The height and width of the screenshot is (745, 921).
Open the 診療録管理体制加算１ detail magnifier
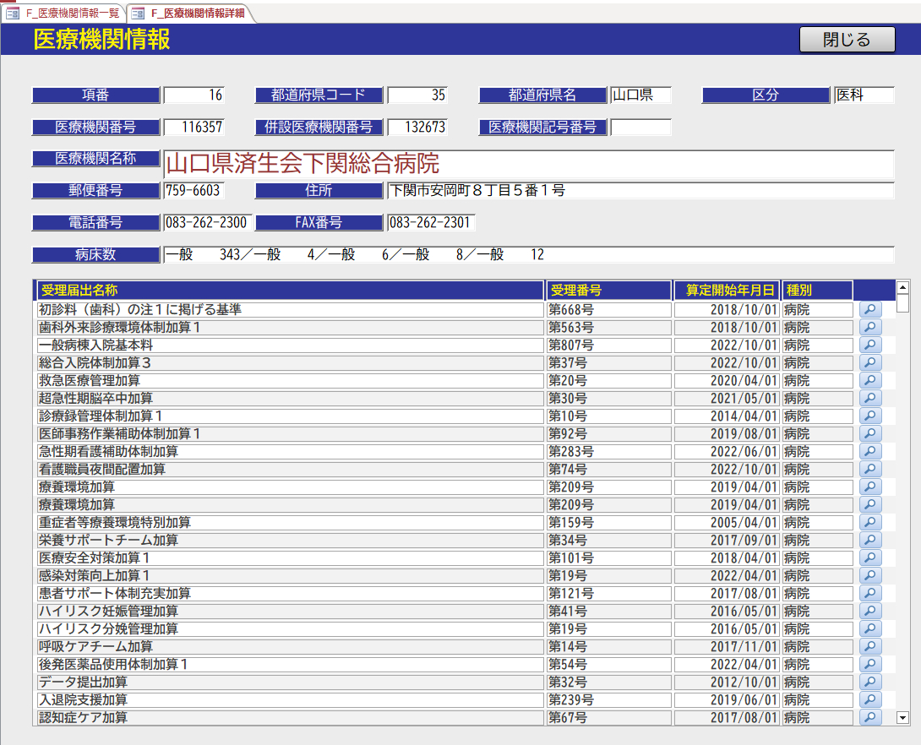pyautogui.click(x=869, y=416)
